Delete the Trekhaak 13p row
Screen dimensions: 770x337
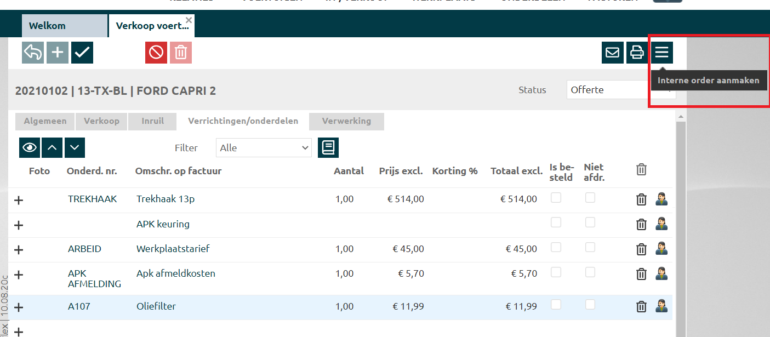[641, 199]
